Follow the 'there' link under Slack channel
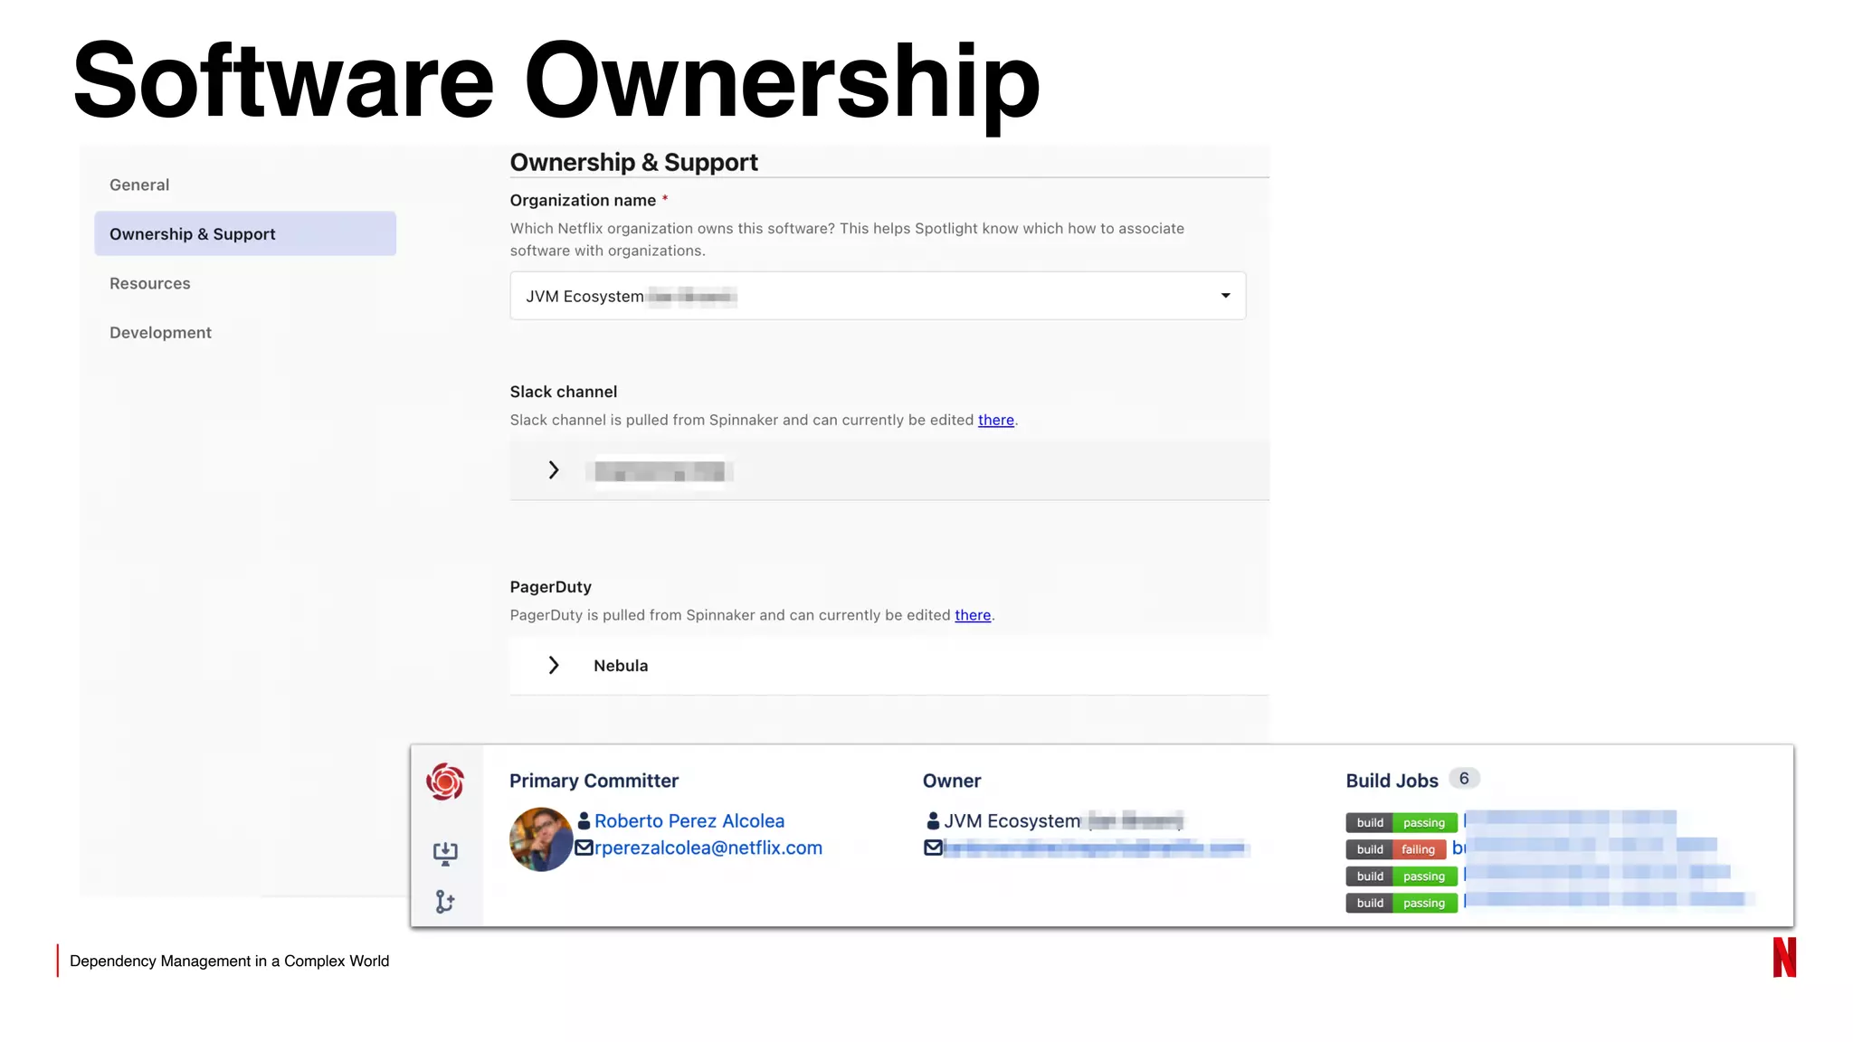 point(995,420)
